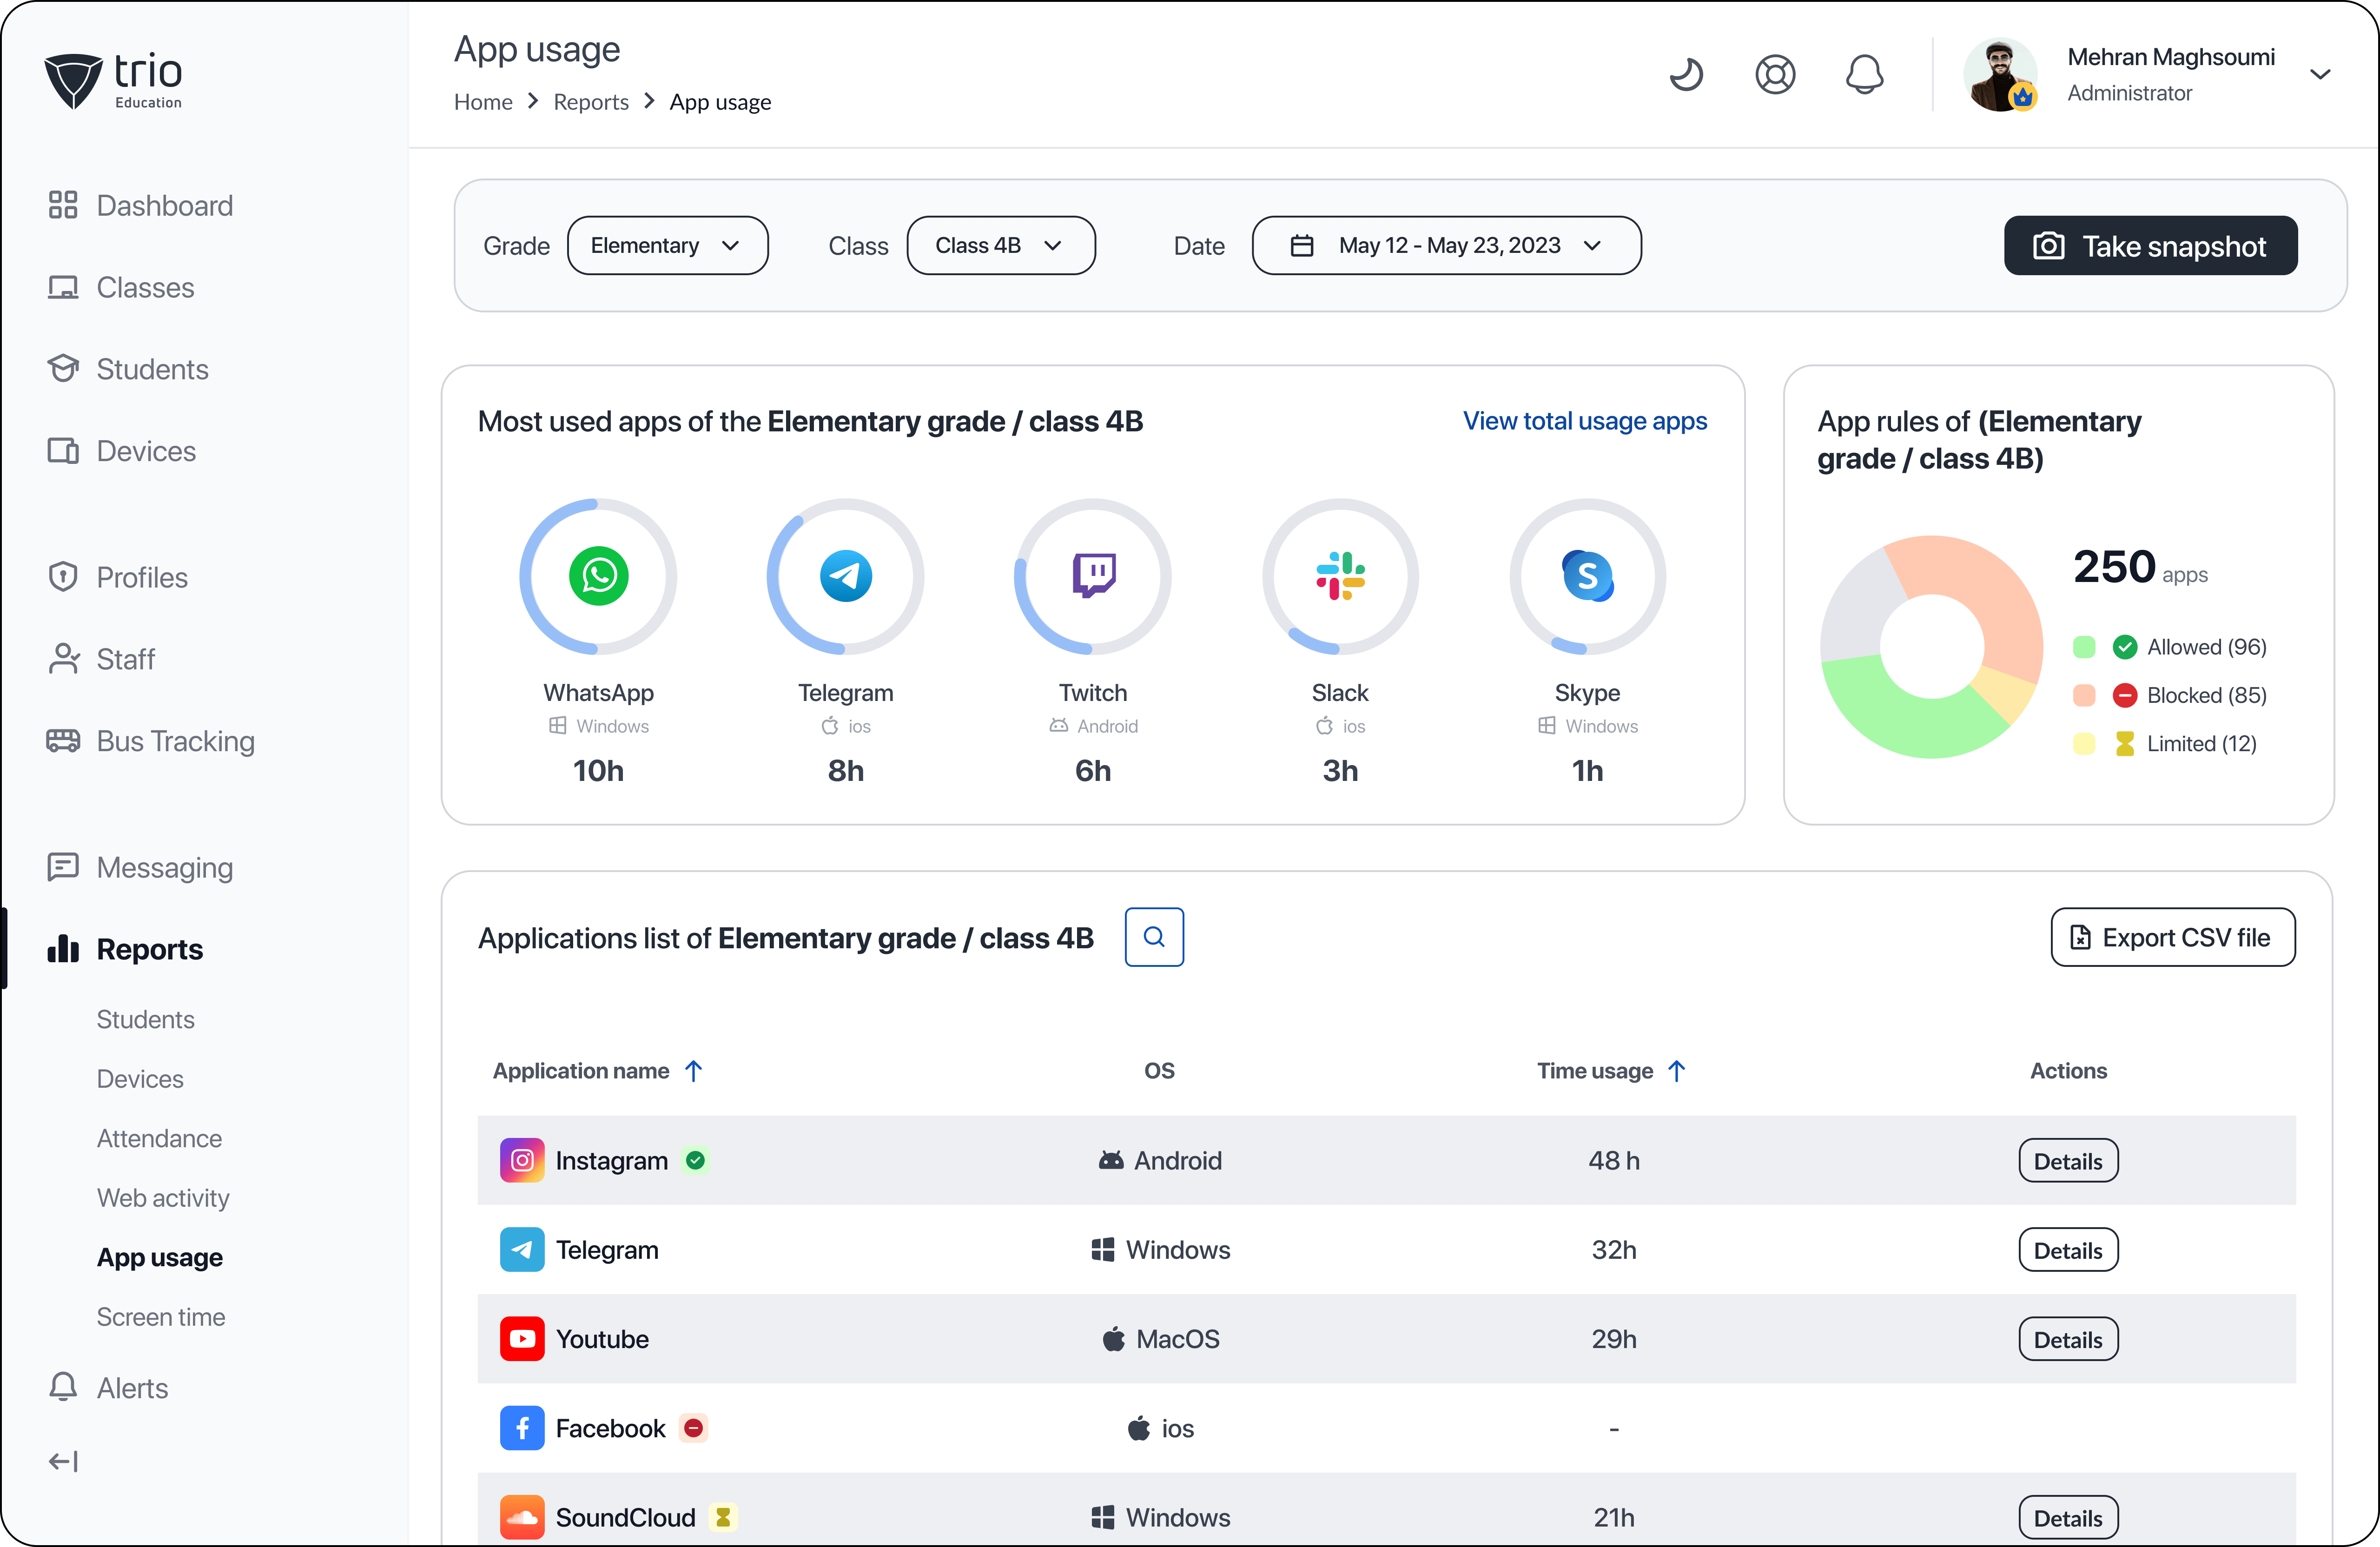Open Details for SoundCloud

[x=2068, y=1517]
